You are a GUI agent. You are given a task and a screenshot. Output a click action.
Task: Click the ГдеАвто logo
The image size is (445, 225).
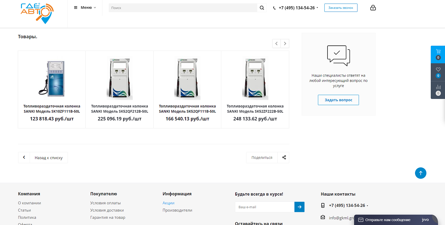coord(37,13)
